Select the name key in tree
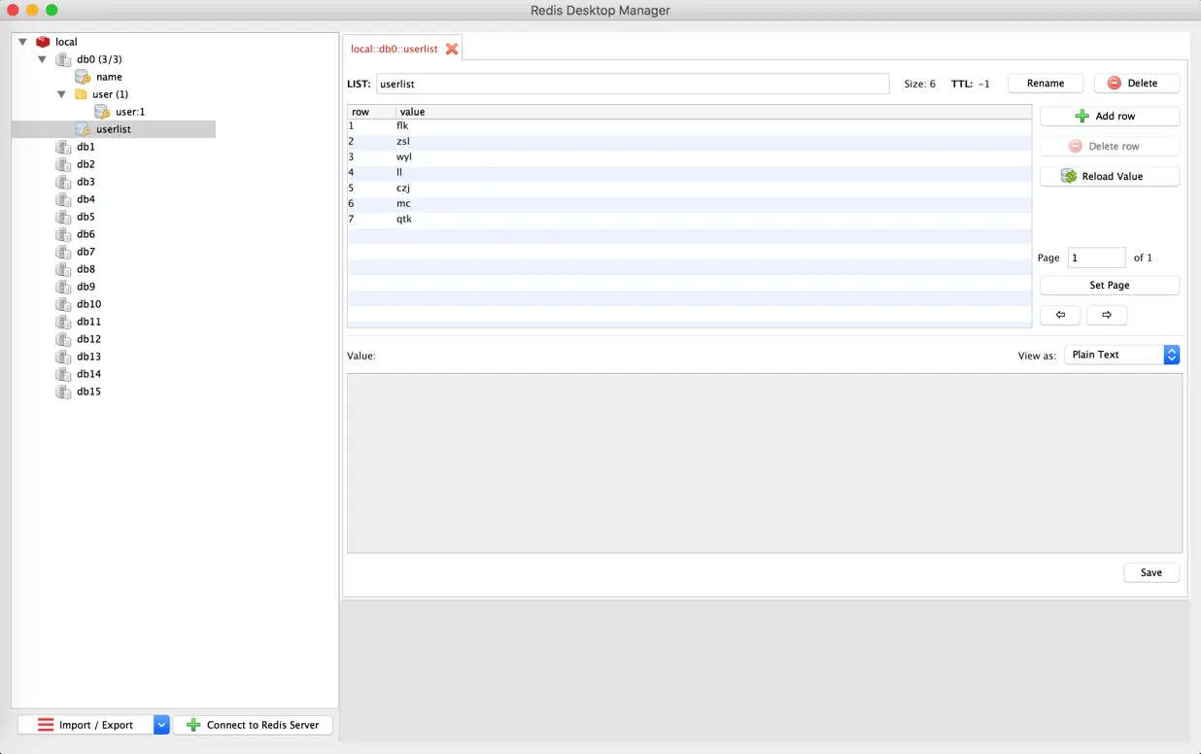This screenshot has width=1201, height=754. point(109,77)
